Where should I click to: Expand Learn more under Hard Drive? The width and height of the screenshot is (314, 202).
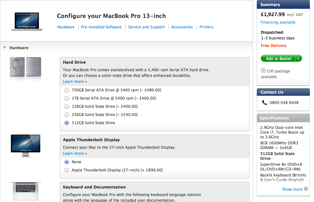coord(75,82)
